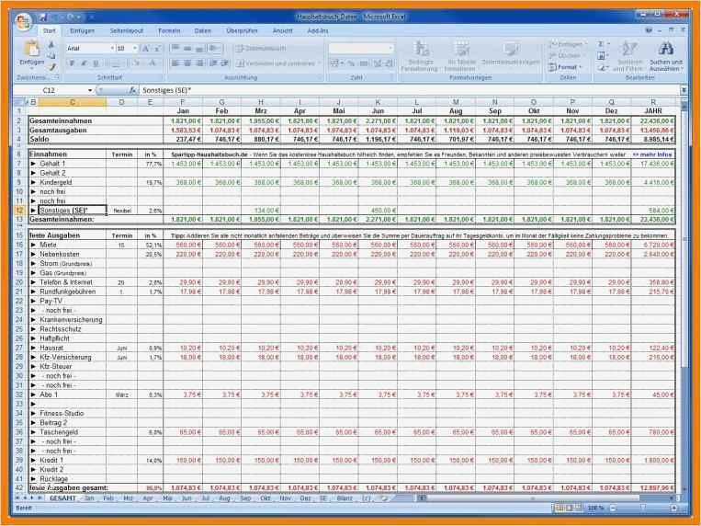Click the center text horizontally icon
The width and height of the screenshot is (701, 526).
(187, 63)
